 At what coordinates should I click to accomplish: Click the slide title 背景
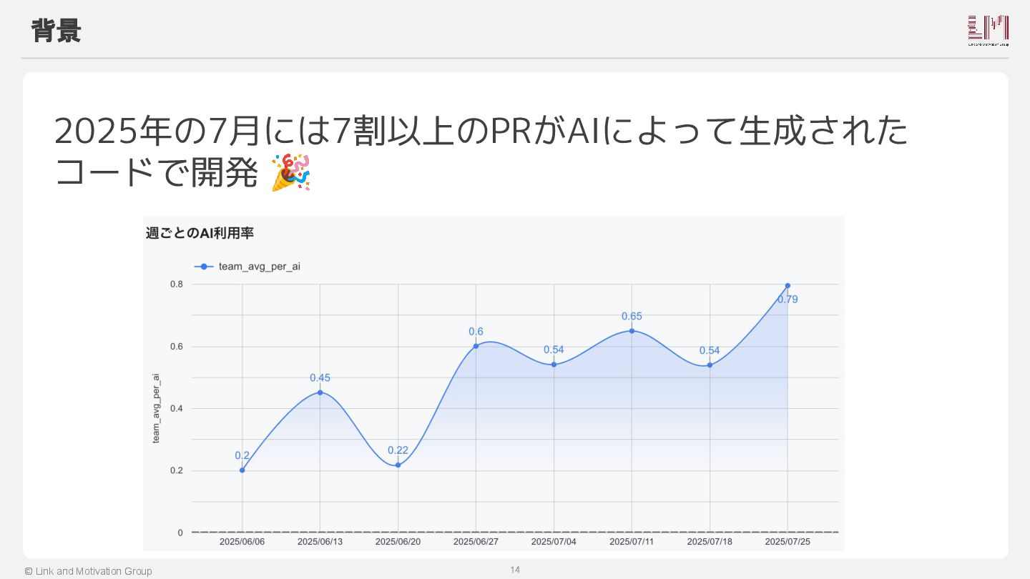[56, 31]
